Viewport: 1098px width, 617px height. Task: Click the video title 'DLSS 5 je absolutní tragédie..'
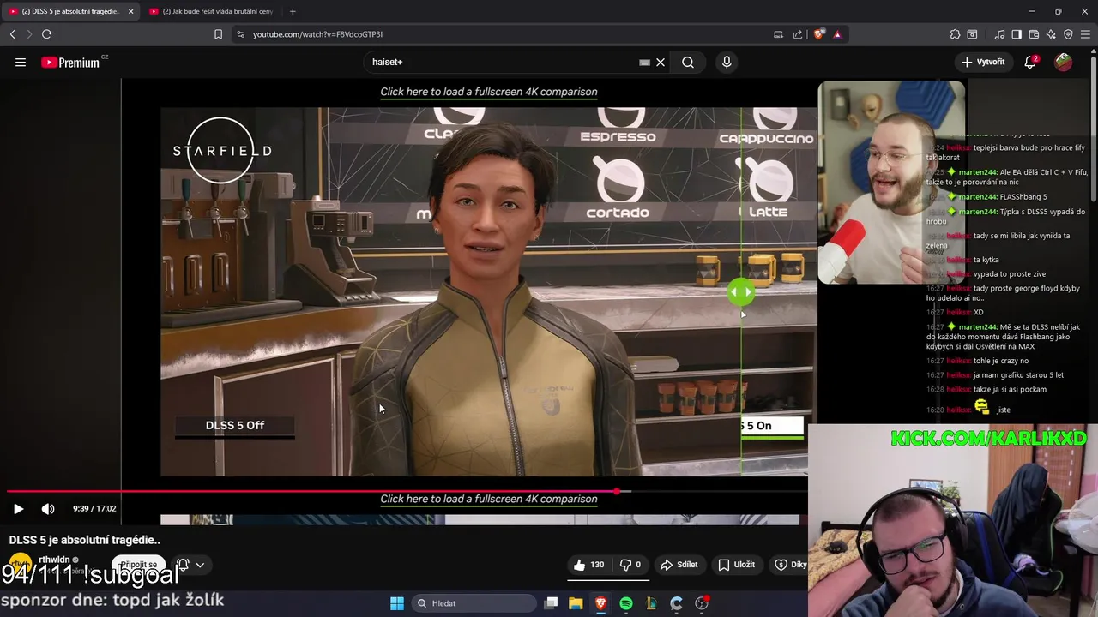click(x=85, y=540)
